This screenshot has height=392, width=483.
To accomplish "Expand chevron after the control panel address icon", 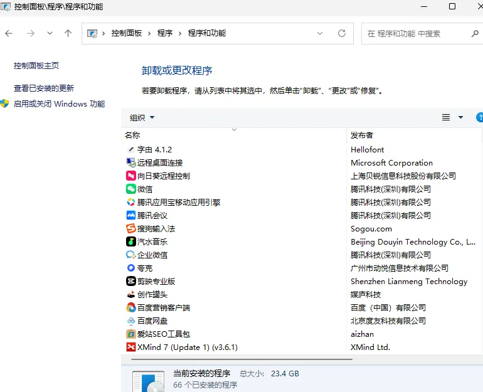I will click(x=103, y=33).
